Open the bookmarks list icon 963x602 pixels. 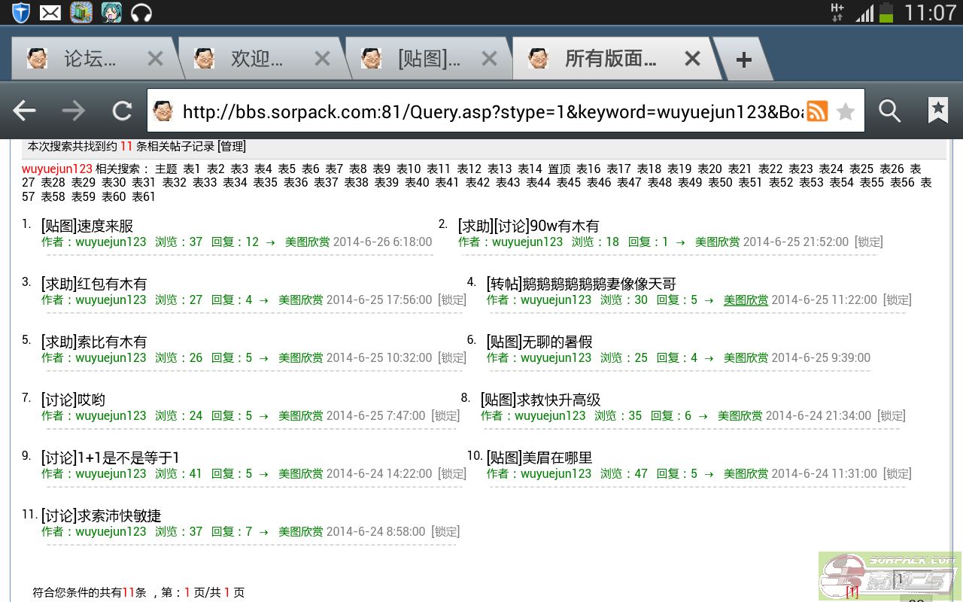coord(937,111)
